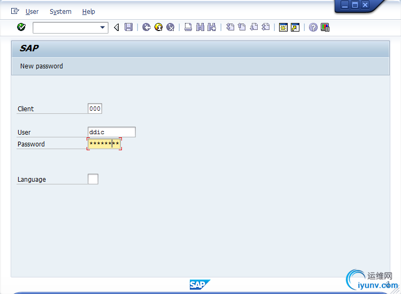The width and height of the screenshot is (401, 294).
Task: Minimize the SAP logon window
Action: click(x=345, y=5)
